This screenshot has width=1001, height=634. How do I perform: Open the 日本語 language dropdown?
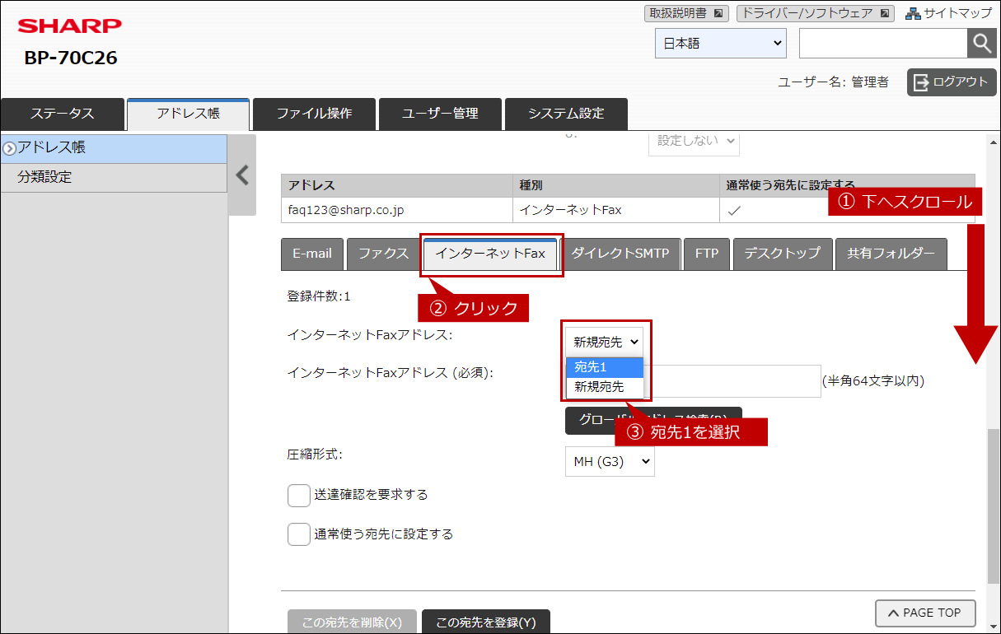tap(721, 44)
